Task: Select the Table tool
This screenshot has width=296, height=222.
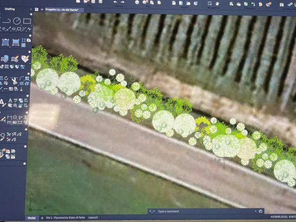Action: click(x=2, y=153)
